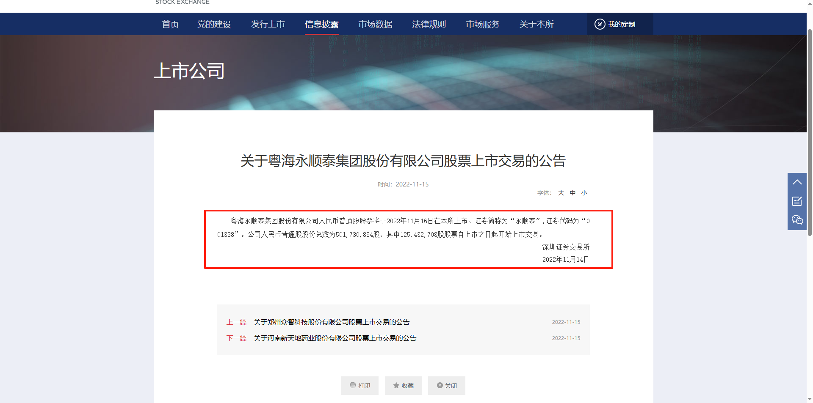The width and height of the screenshot is (813, 403).
Task: Click the 下一篇 label
Action: tap(236, 338)
